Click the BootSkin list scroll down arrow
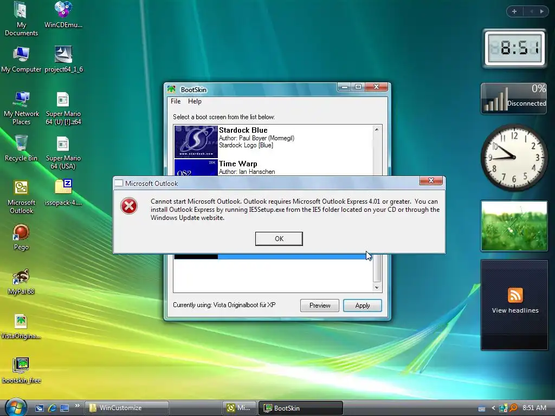The image size is (555, 416). [377, 288]
